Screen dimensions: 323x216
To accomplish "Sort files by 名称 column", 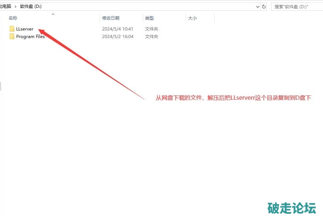I will [13, 18].
